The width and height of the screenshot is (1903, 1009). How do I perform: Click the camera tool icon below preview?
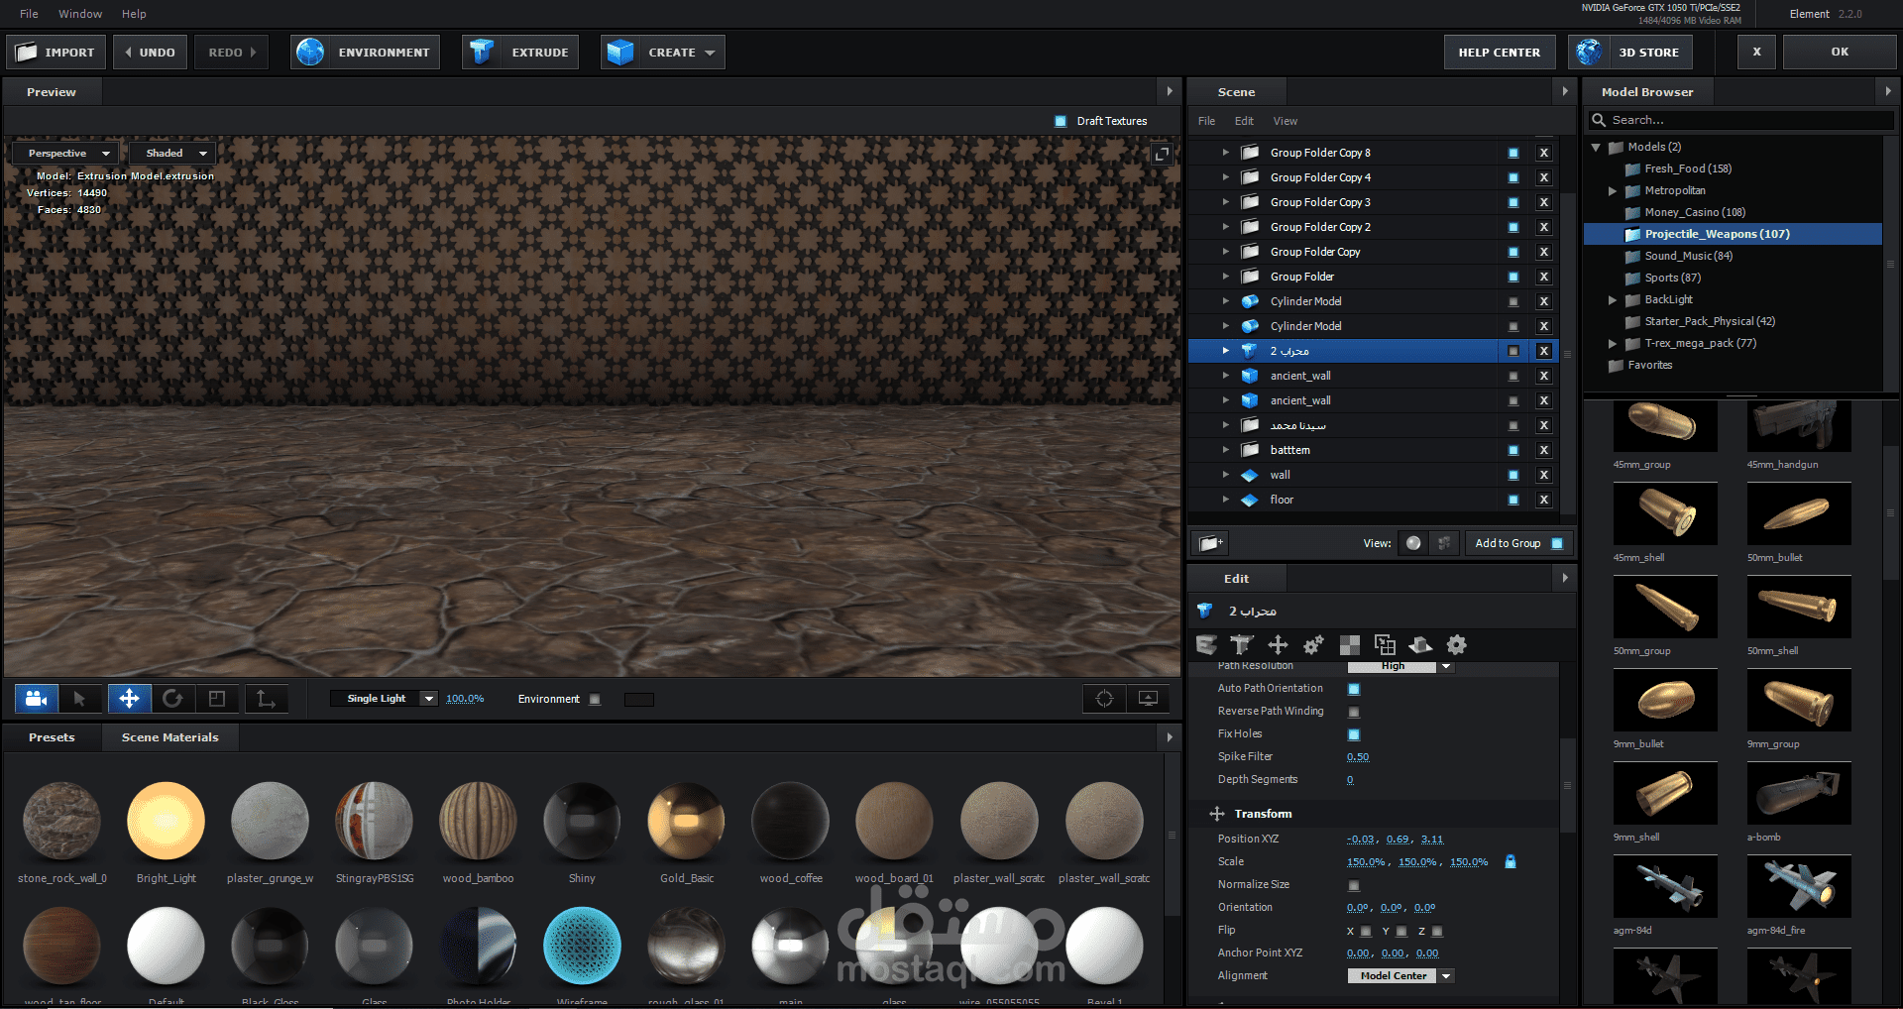37,699
